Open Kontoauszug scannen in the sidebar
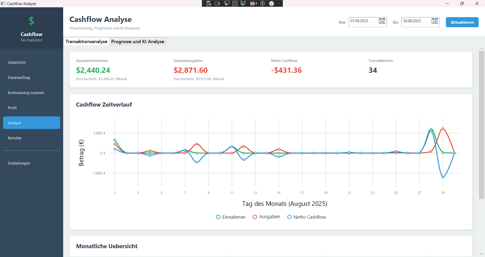The width and height of the screenshot is (485, 257). [26, 92]
